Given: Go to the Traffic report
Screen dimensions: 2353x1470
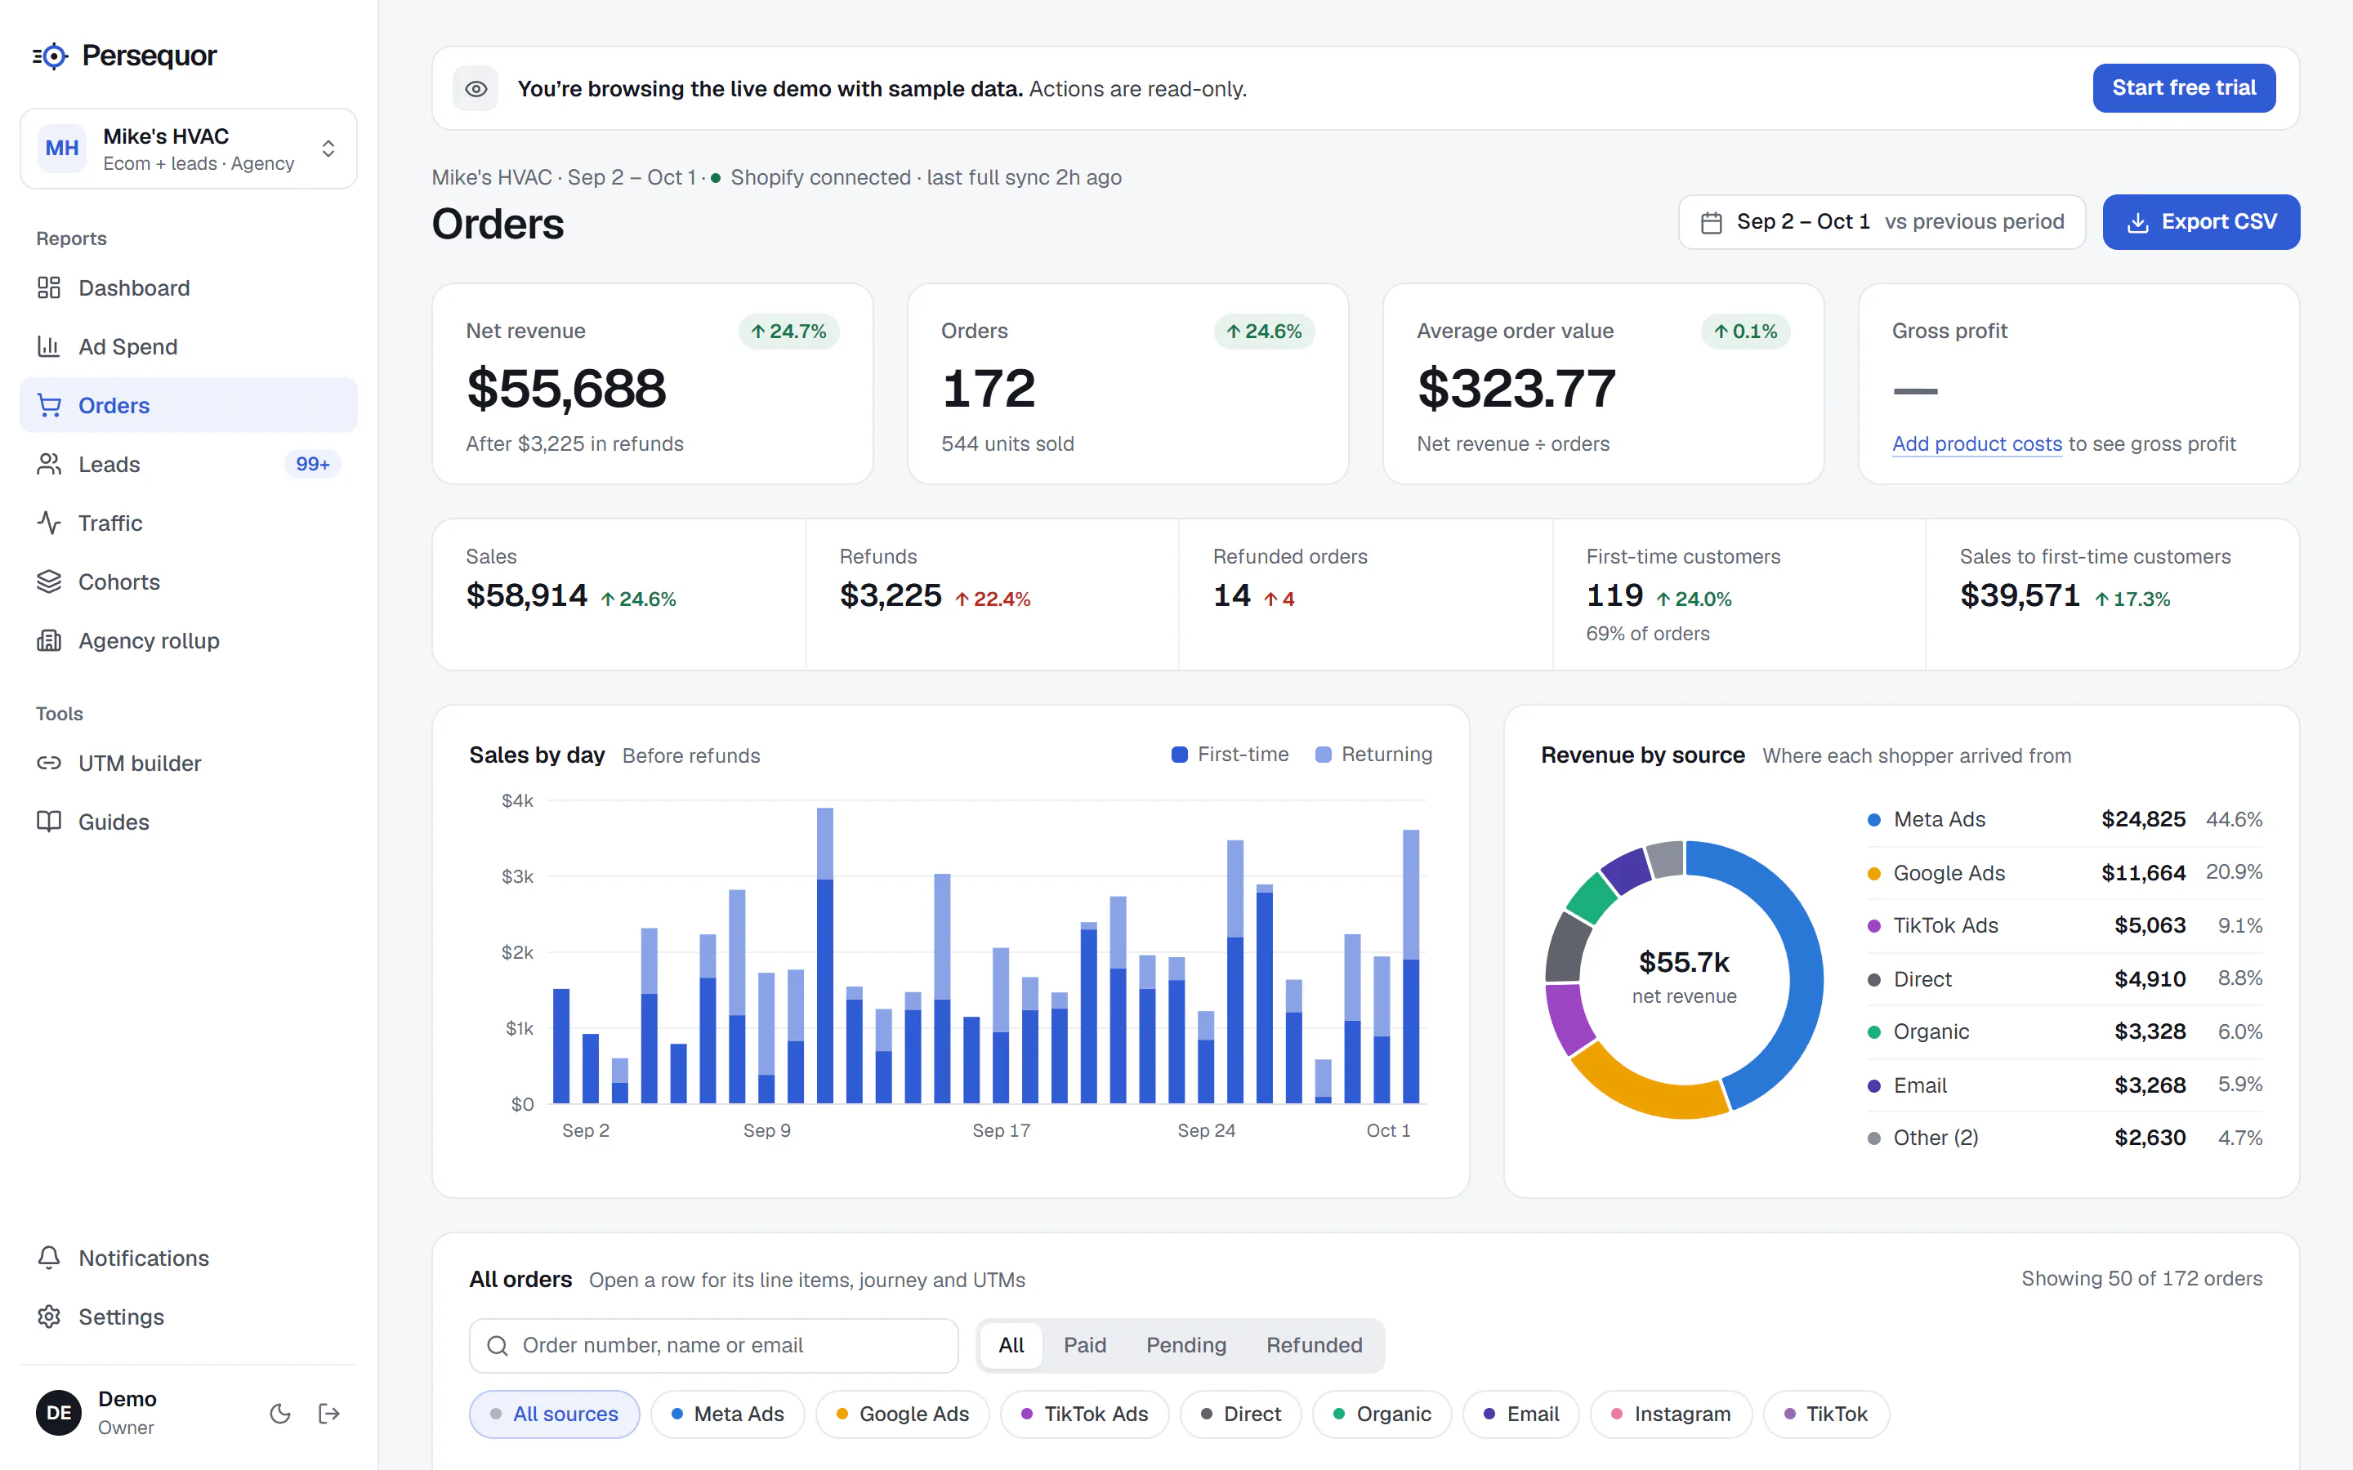Looking at the screenshot, I should point(189,523).
